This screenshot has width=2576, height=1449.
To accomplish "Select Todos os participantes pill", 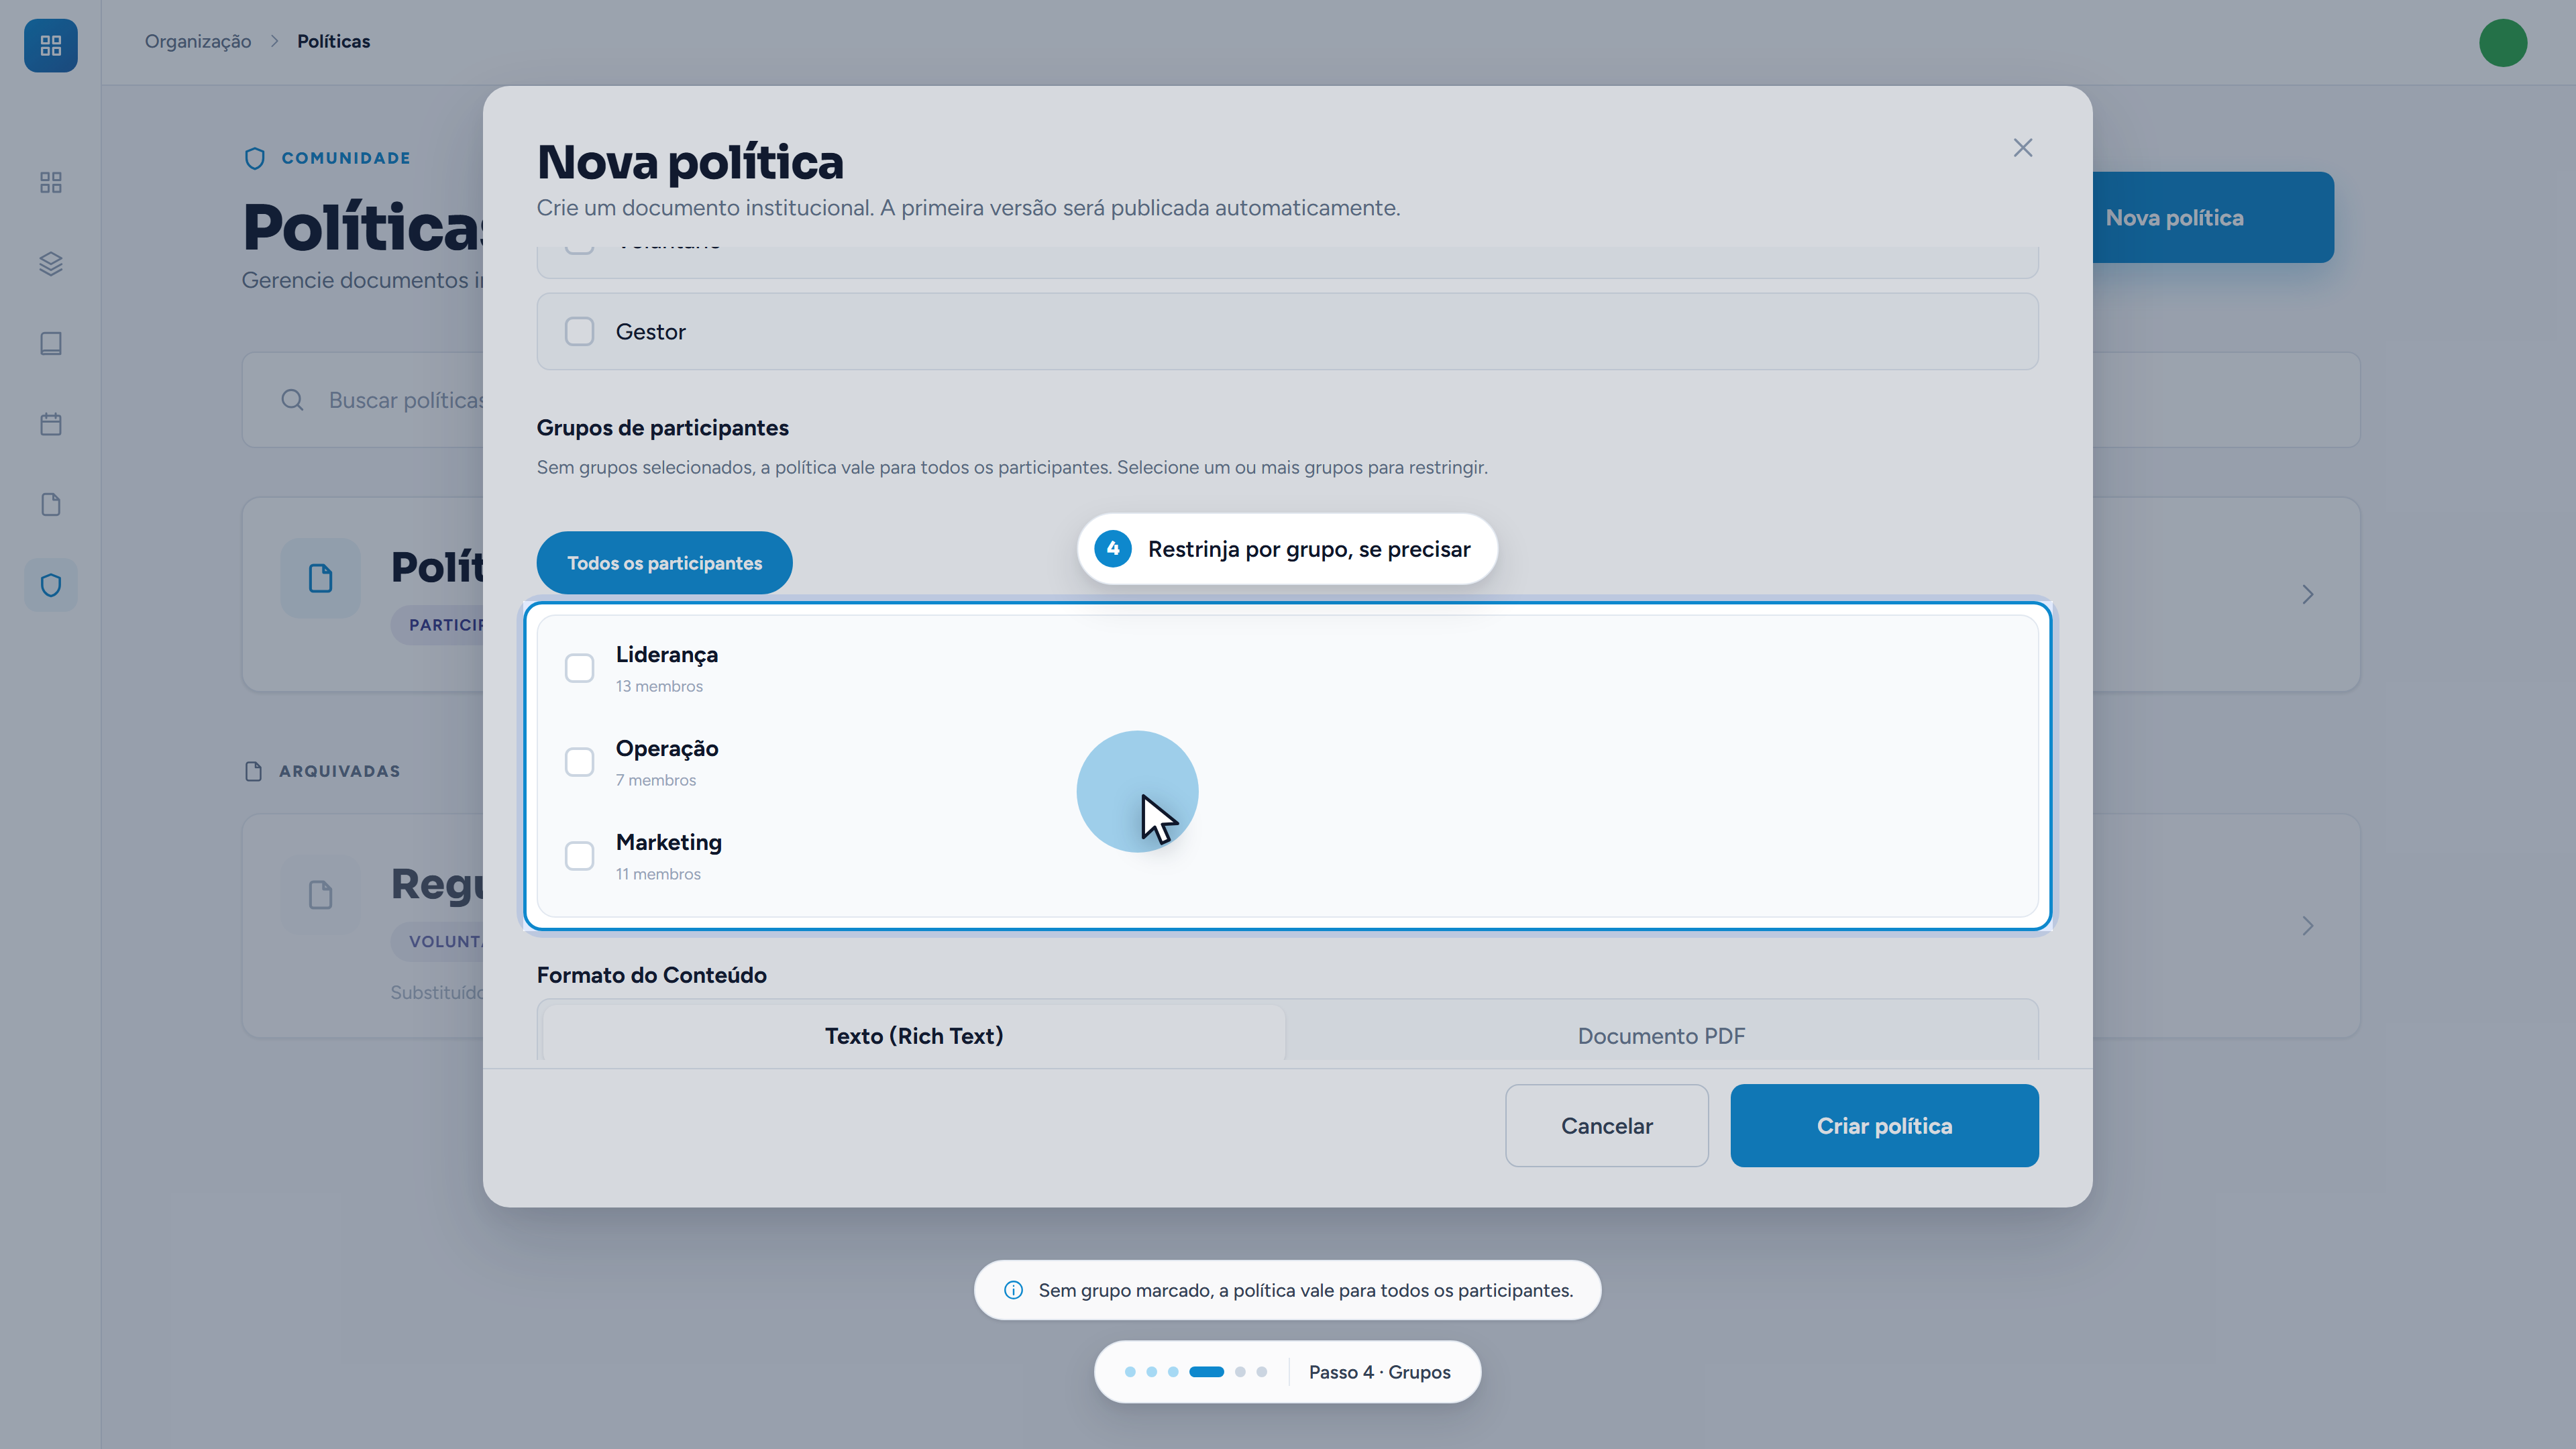I will [x=664, y=563].
